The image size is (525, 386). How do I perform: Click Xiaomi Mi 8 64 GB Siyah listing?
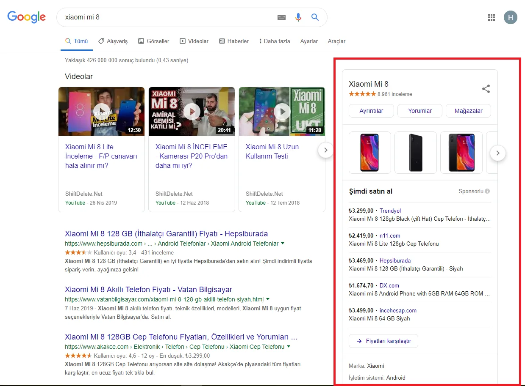tap(379, 318)
